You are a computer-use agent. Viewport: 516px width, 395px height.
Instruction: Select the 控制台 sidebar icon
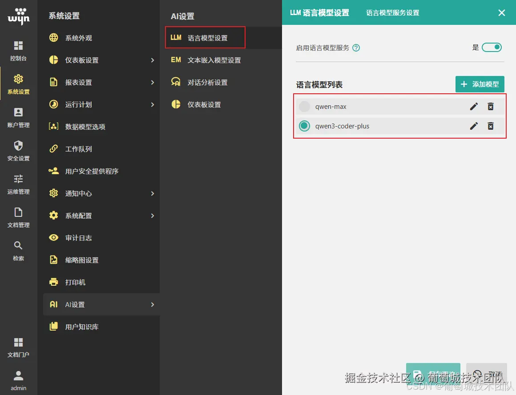pyautogui.click(x=18, y=50)
